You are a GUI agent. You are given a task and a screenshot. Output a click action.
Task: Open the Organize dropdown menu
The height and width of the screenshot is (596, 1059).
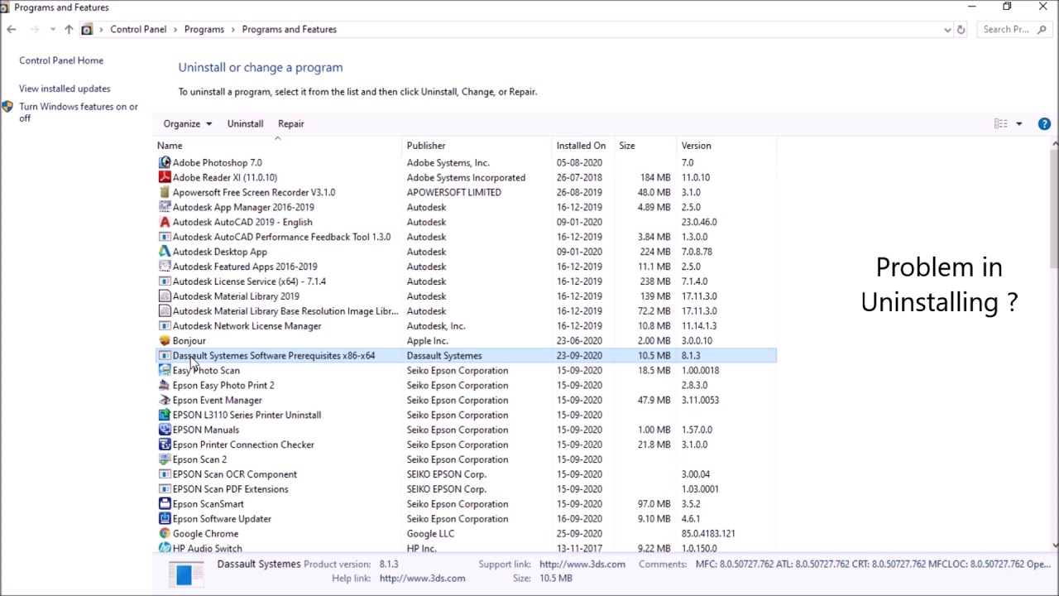tap(188, 124)
